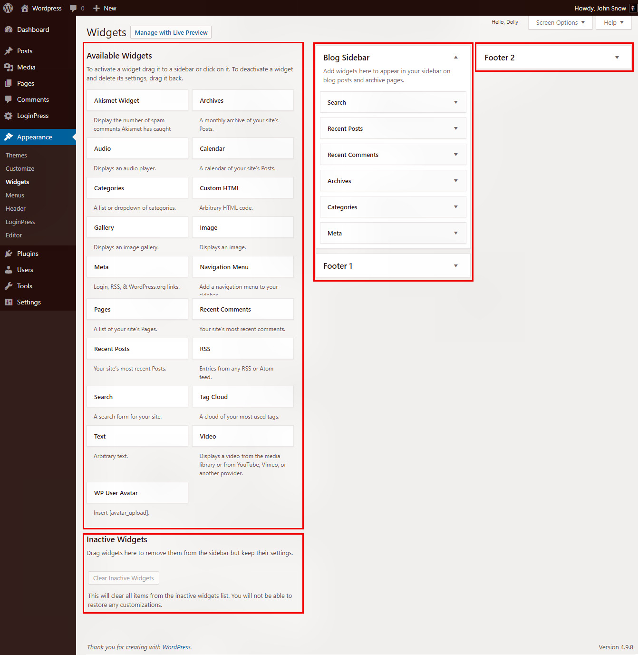Select the Audio available widget
The height and width of the screenshot is (655, 638).
click(x=137, y=148)
